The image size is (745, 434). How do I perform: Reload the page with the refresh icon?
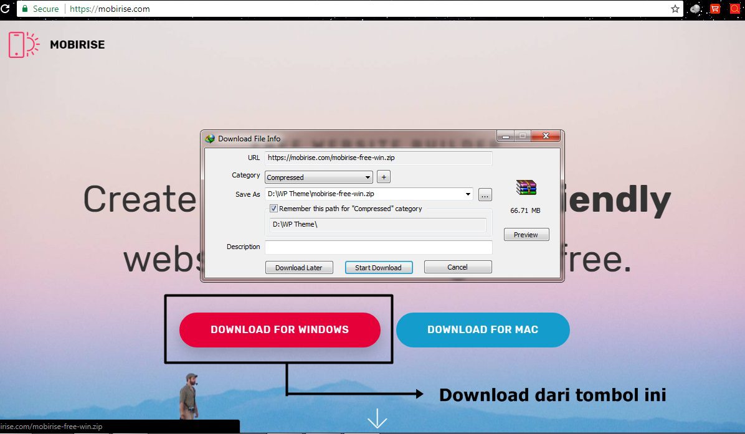[5, 9]
